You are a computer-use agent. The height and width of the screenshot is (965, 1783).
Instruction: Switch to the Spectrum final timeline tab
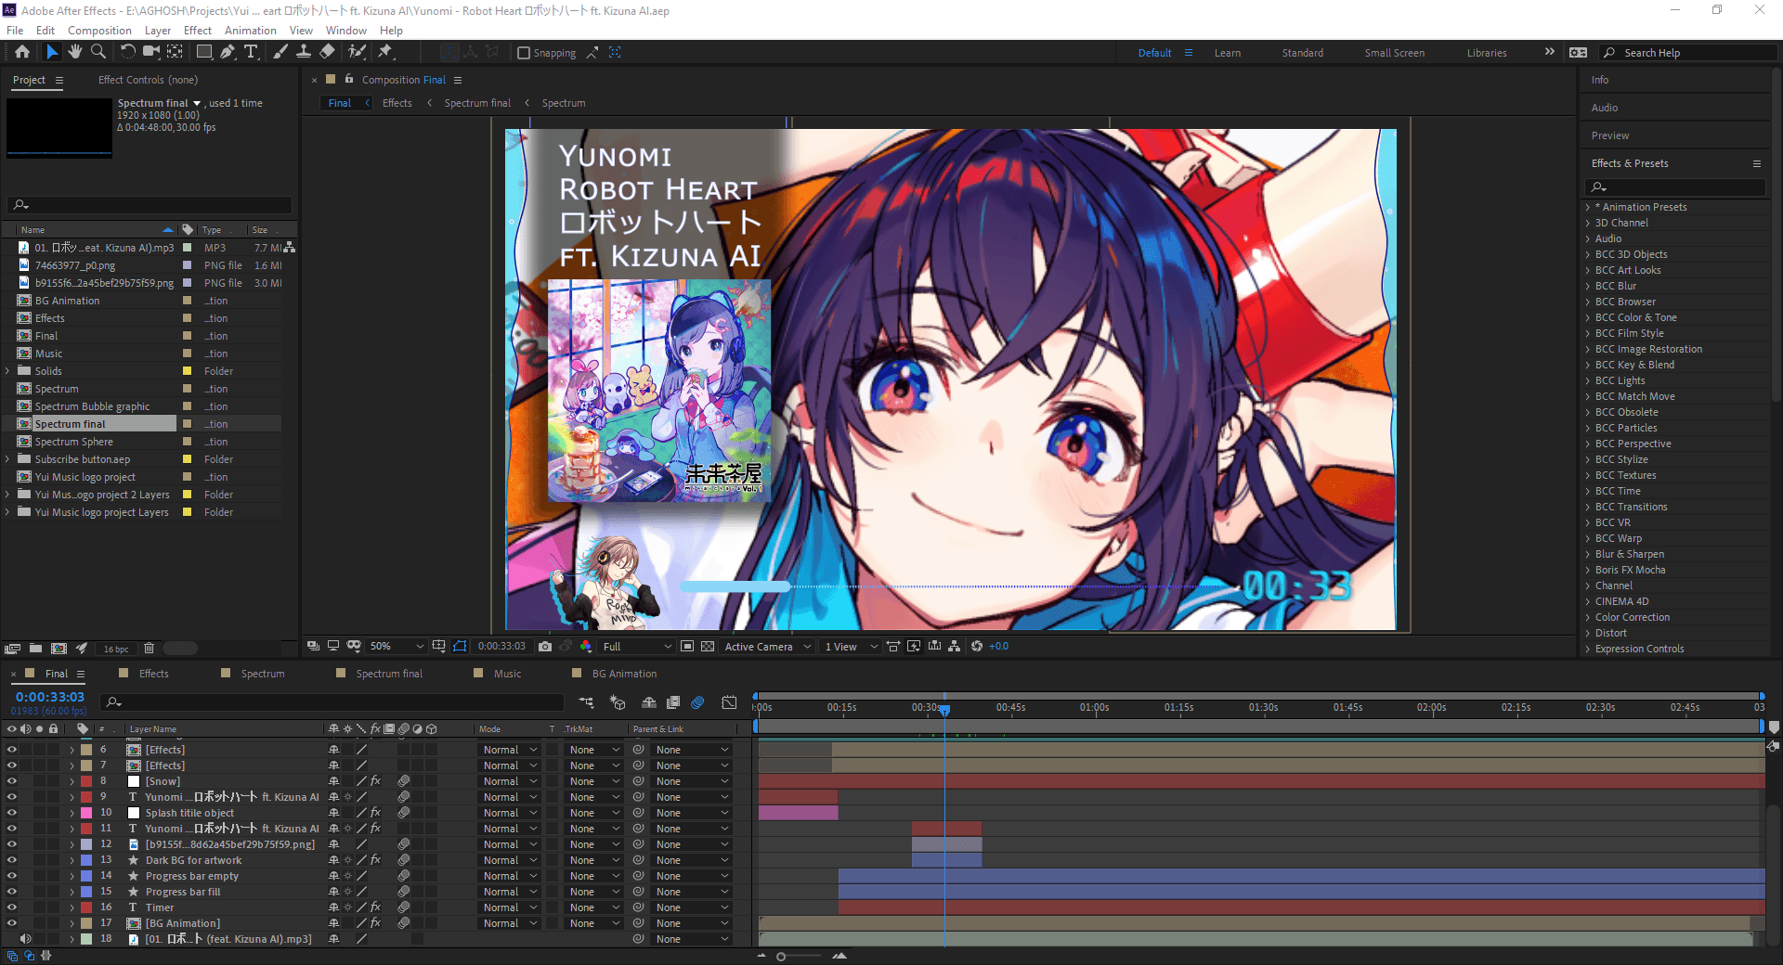pyautogui.click(x=388, y=674)
